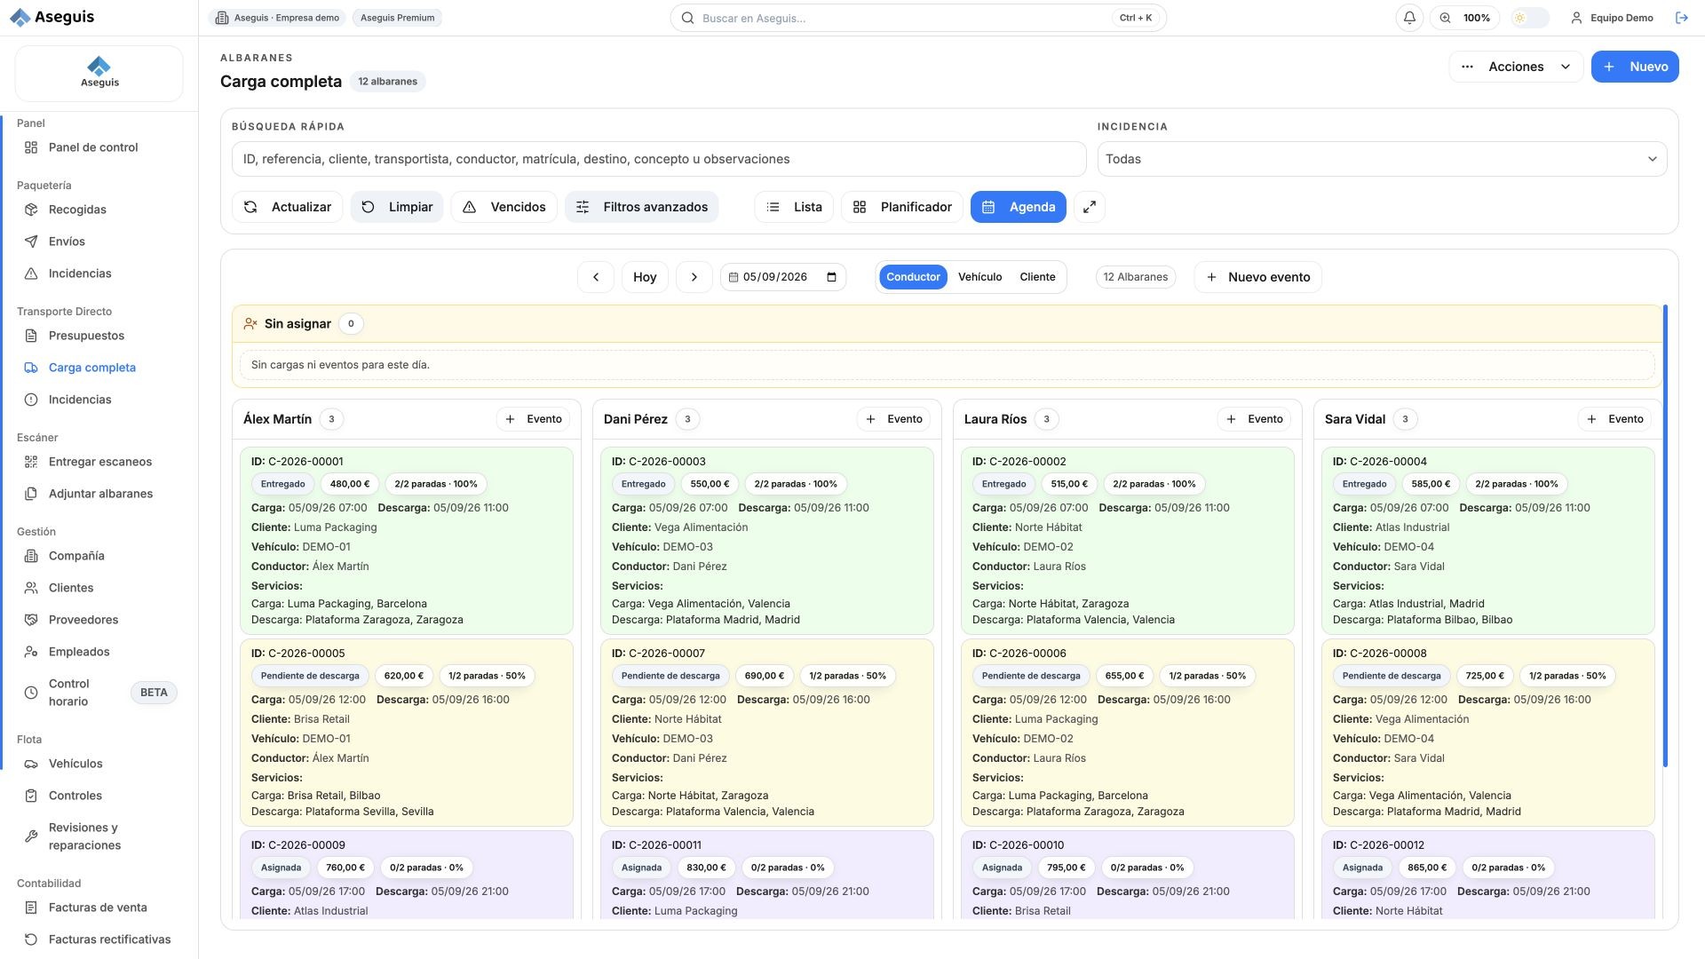This screenshot has width=1705, height=959.
Task: Click Actualizar refresh button
Action: pos(288,207)
